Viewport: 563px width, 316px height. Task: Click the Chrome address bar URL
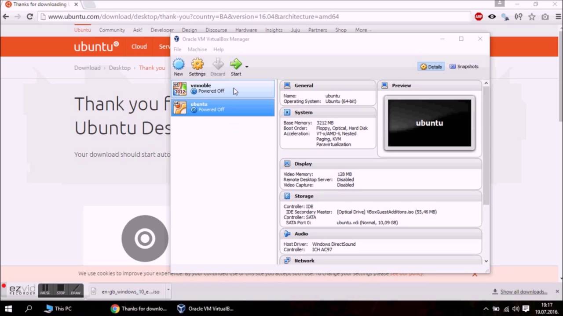coord(194,17)
